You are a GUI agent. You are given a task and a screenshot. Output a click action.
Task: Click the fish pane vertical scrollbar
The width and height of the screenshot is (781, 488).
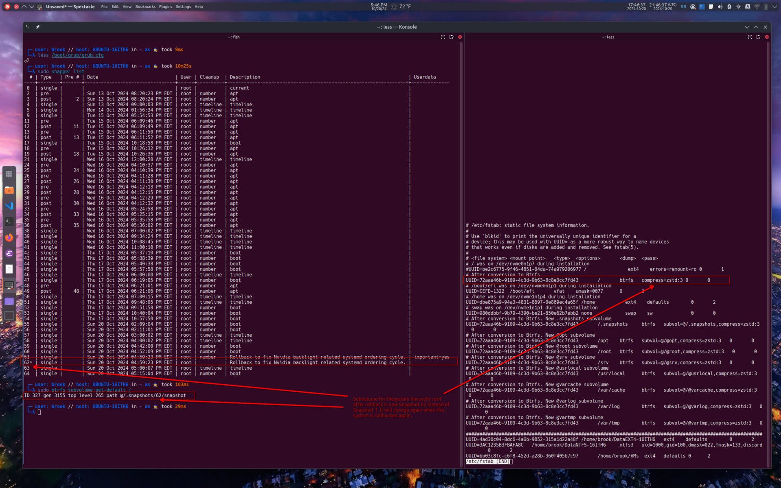[461, 254]
